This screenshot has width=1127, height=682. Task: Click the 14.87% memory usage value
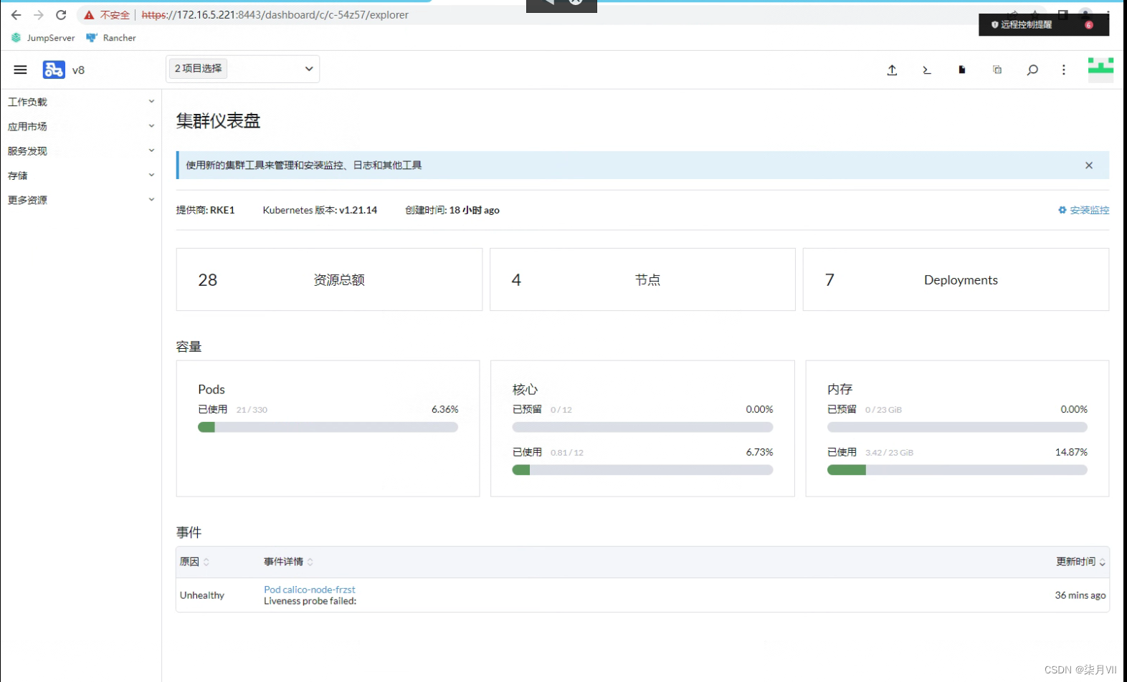tap(1071, 452)
